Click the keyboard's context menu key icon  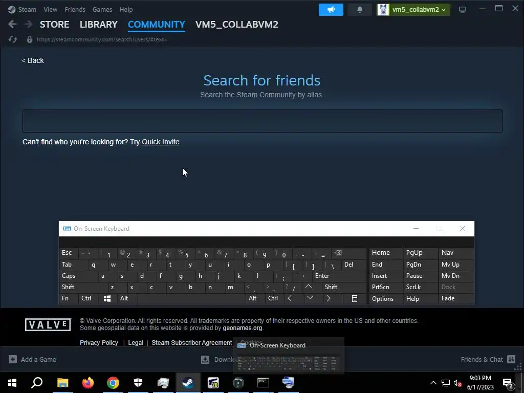[x=355, y=298]
